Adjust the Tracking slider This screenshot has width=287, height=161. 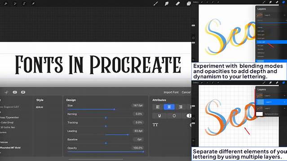coord(106,126)
